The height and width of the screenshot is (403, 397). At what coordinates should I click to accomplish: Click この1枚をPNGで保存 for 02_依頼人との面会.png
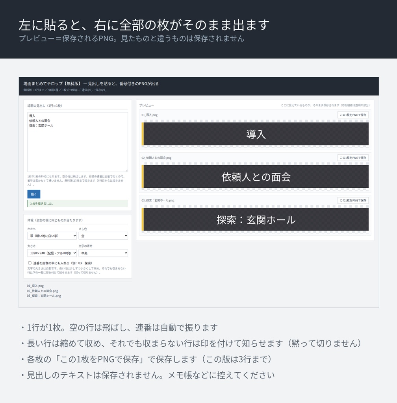[x=353, y=157]
